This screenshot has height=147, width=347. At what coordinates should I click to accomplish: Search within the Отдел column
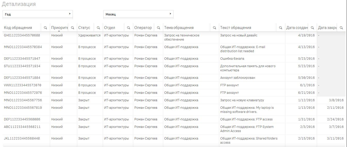(x=129, y=28)
